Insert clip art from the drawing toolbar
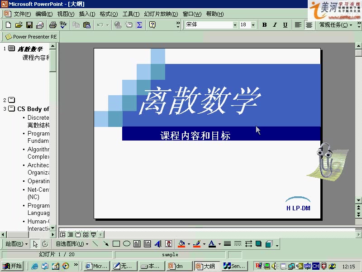Viewport: 362px width, 272px height. point(168,243)
